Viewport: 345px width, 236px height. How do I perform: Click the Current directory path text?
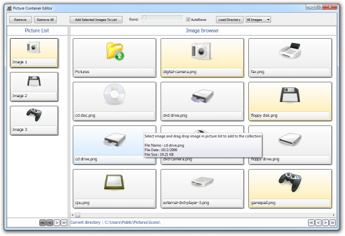[115, 222]
